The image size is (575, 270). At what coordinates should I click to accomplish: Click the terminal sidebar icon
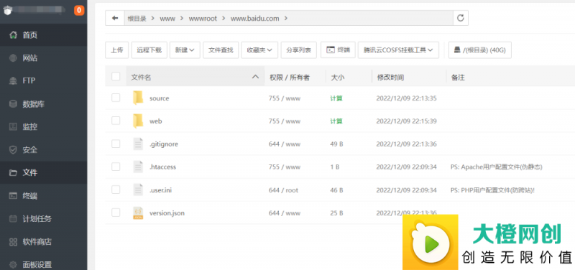[x=13, y=195]
